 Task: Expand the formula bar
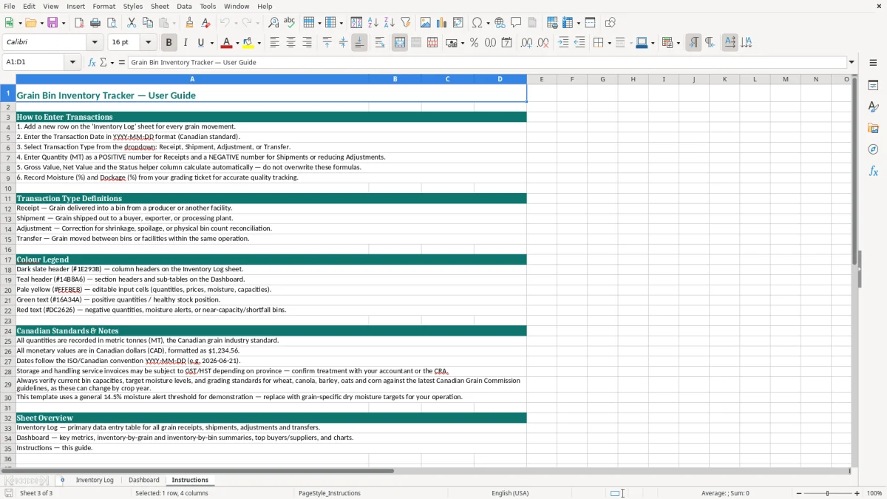(852, 62)
